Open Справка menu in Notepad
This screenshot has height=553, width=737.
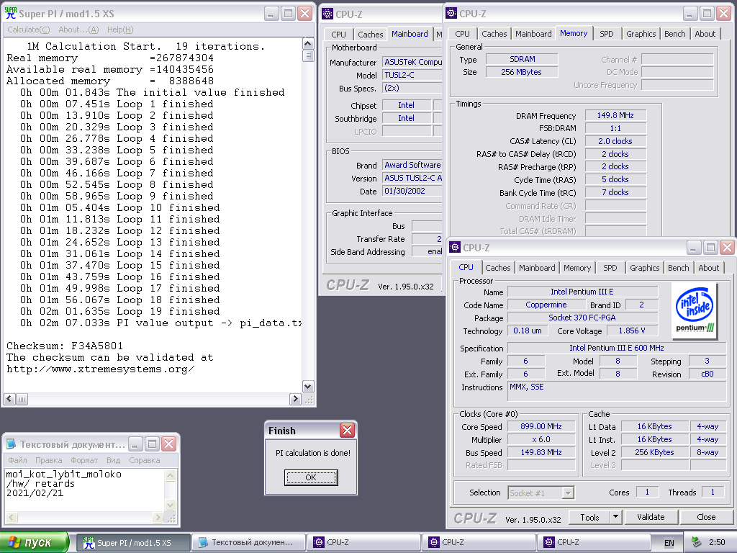(x=144, y=460)
